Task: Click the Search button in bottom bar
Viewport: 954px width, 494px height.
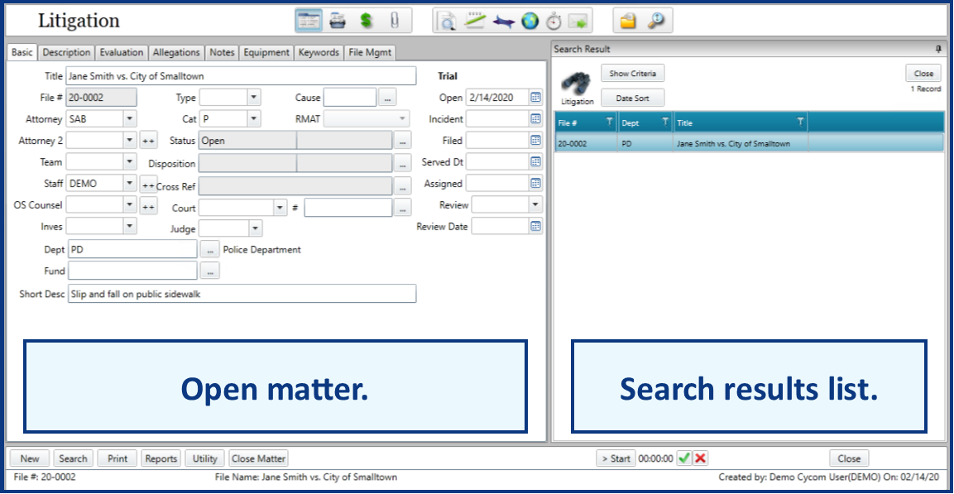Action: [73, 458]
